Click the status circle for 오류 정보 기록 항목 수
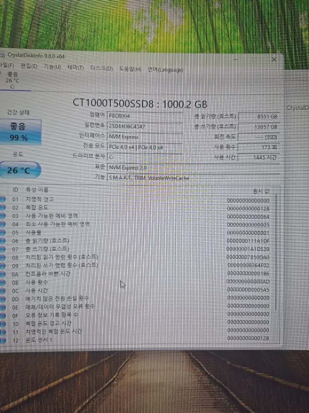The image size is (309, 413). [3, 315]
